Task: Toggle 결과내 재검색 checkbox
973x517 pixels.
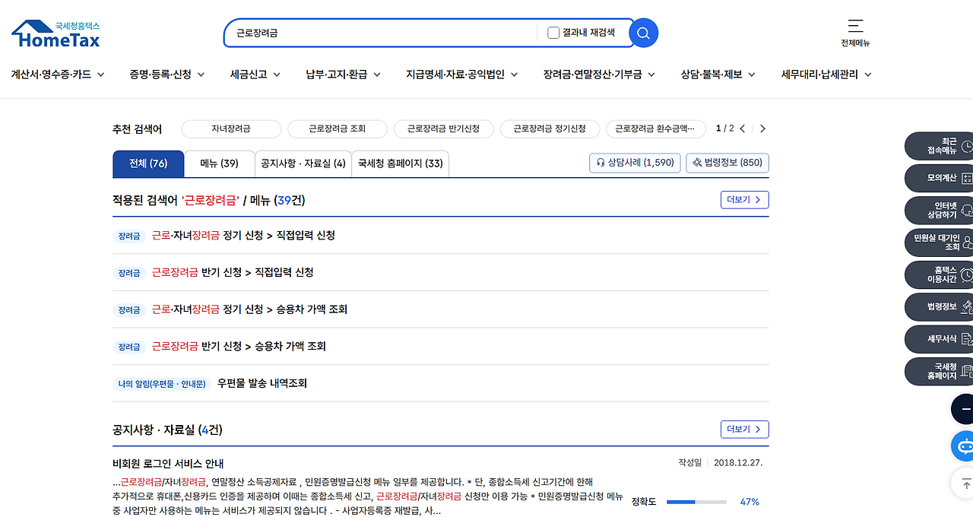Action: click(553, 33)
